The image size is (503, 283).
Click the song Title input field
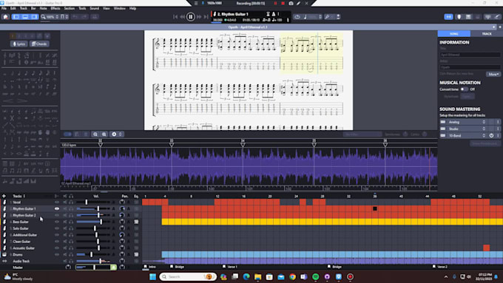tap(470, 55)
